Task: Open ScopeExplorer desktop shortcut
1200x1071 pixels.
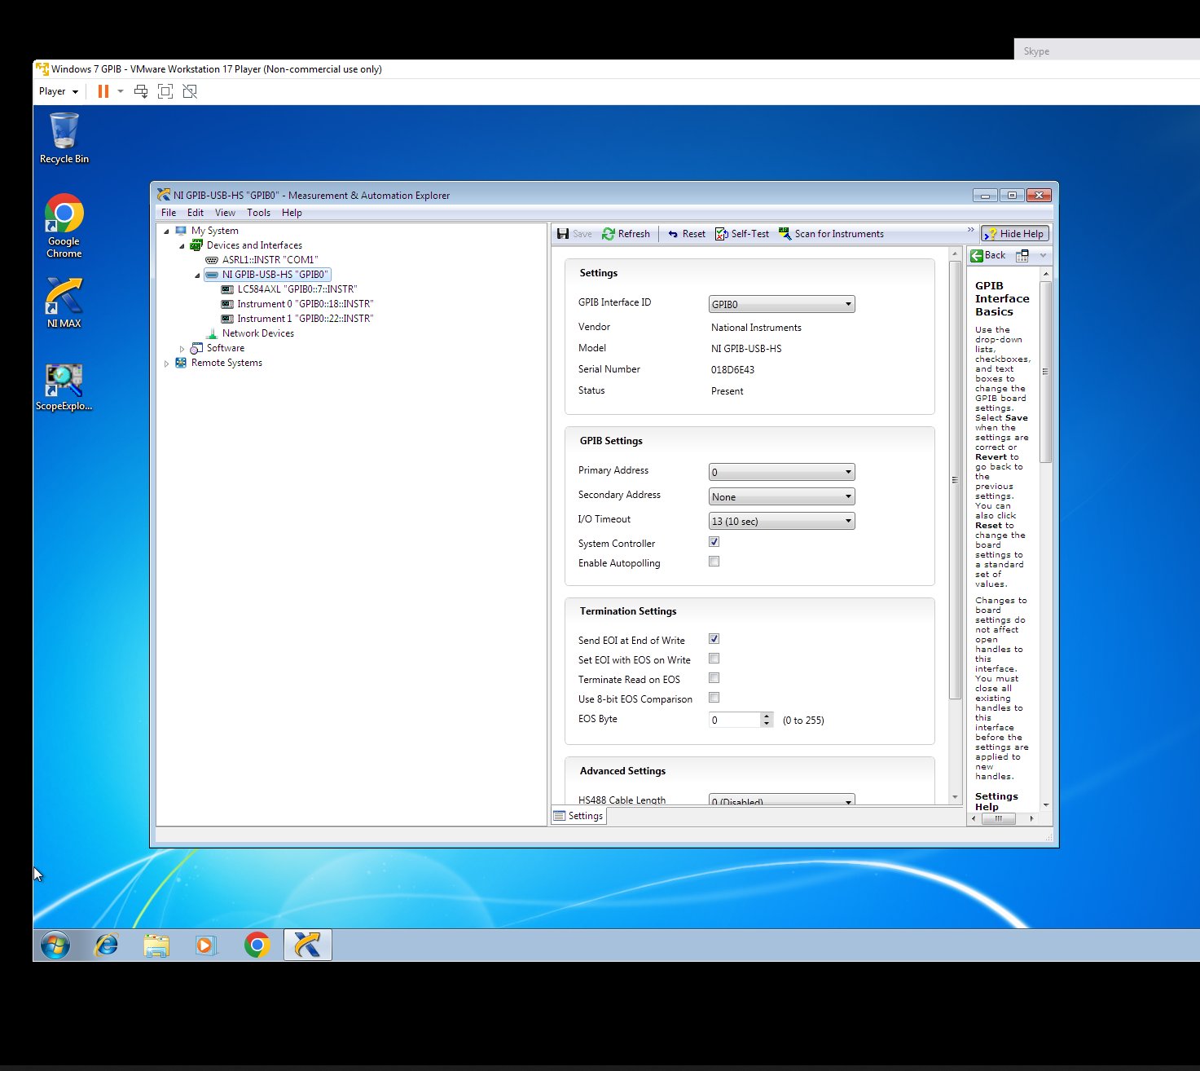Action: coord(64,387)
